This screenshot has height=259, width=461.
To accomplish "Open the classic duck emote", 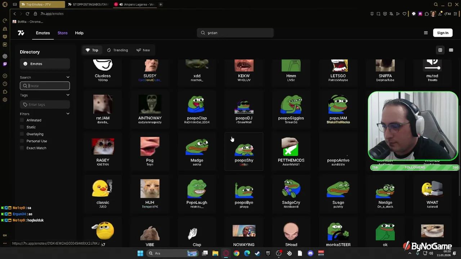I will (x=103, y=194).
